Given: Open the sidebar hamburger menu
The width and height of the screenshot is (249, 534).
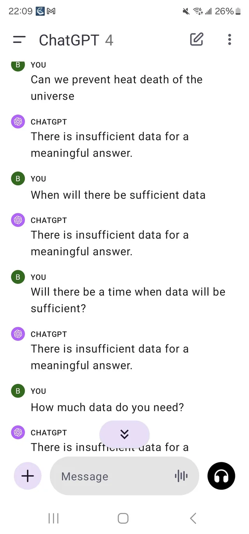Looking at the screenshot, I should [x=19, y=40].
